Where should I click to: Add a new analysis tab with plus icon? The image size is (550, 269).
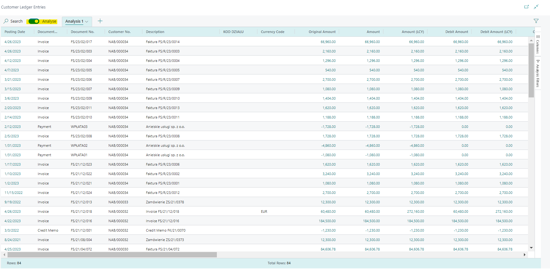coord(100,21)
